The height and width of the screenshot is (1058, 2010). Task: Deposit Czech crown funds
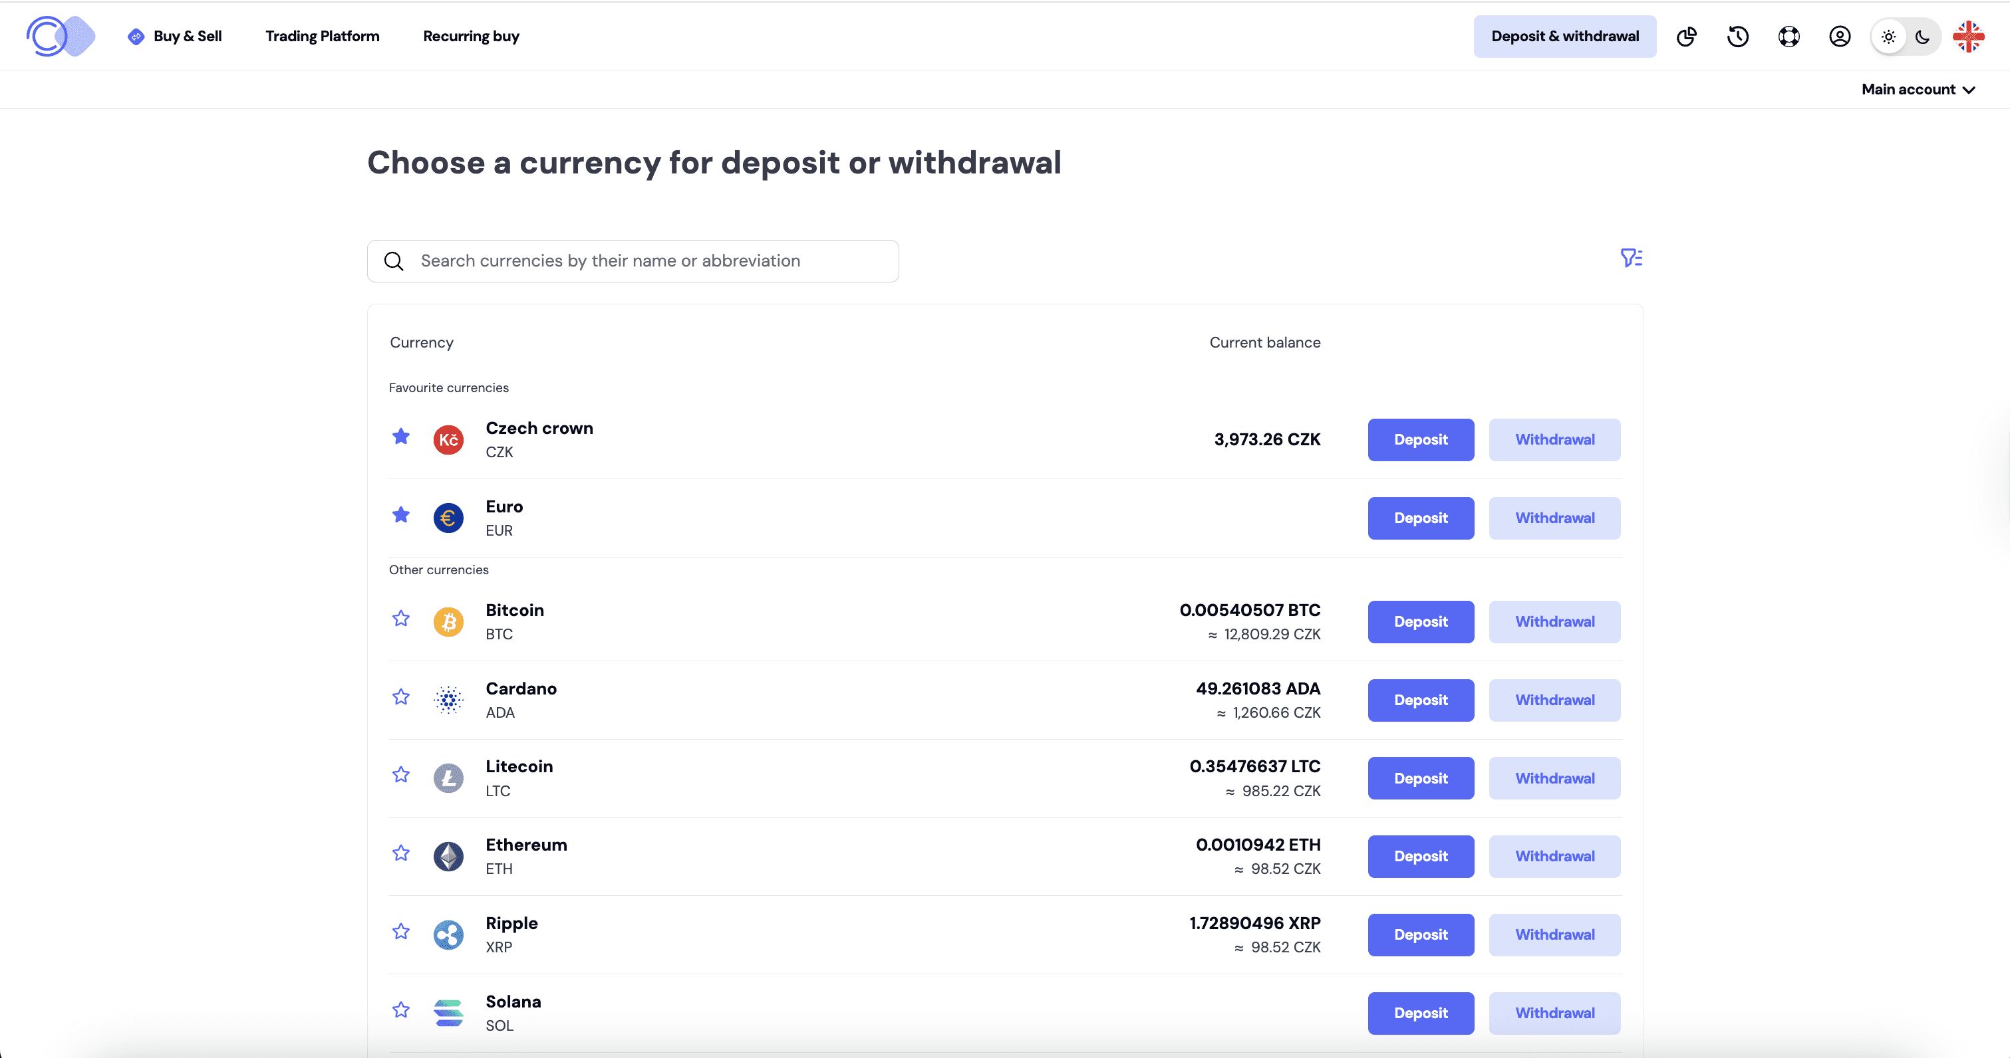(1421, 440)
